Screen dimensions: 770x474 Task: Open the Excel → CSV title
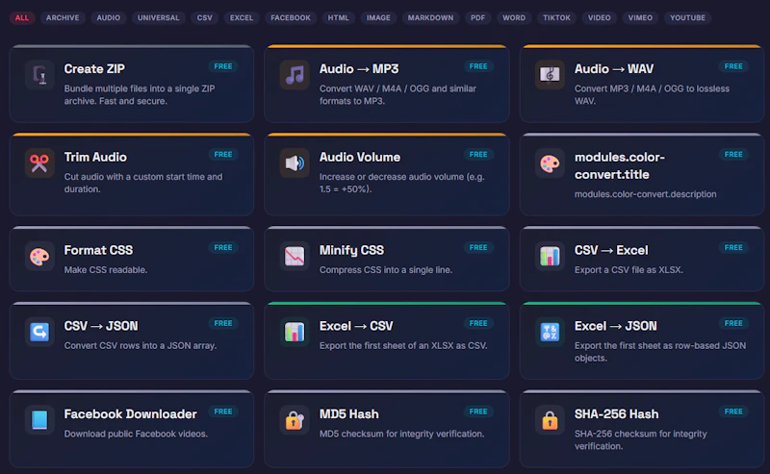(x=356, y=326)
